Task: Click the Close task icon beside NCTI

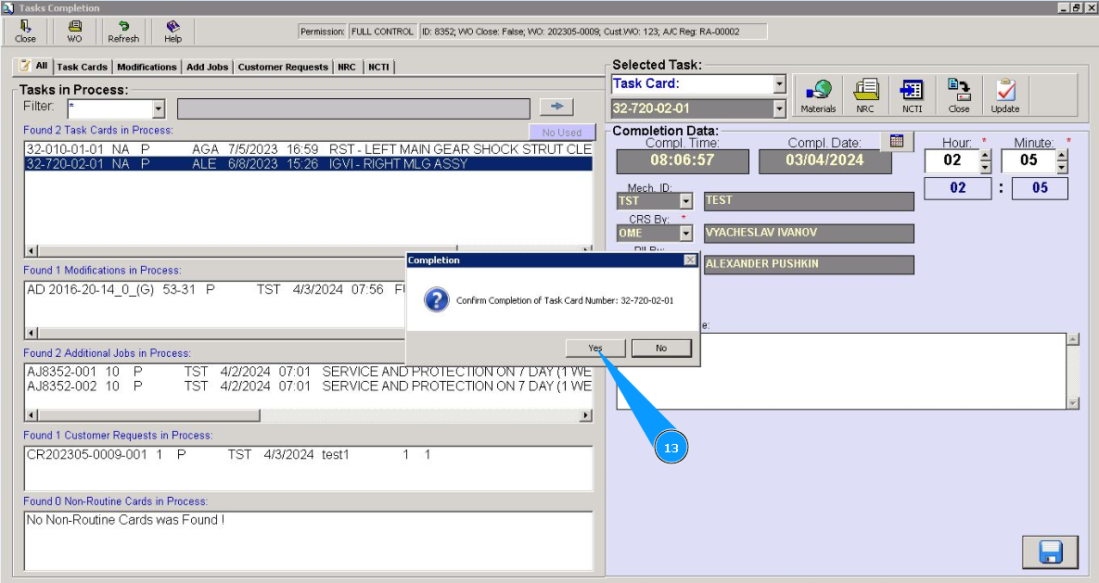Action: pos(959,95)
